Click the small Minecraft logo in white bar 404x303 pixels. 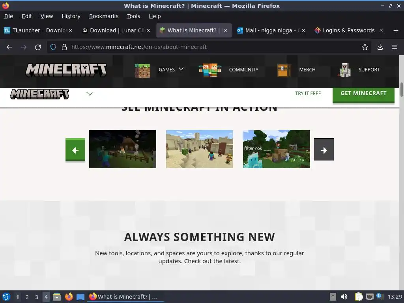[x=39, y=94]
